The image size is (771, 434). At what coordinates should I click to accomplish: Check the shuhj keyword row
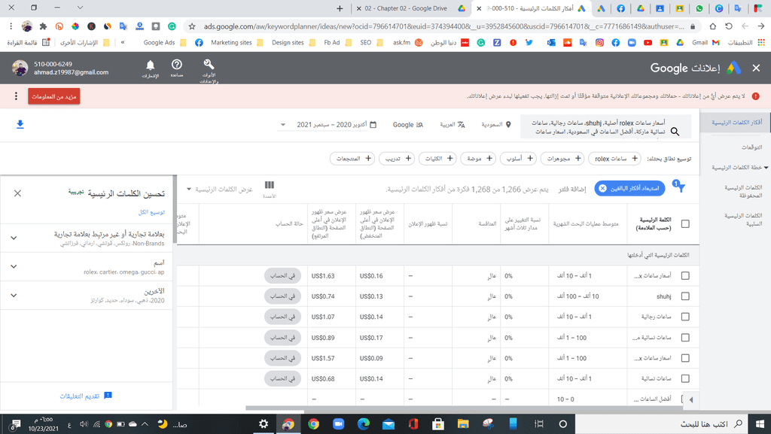(x=685, y=296)
